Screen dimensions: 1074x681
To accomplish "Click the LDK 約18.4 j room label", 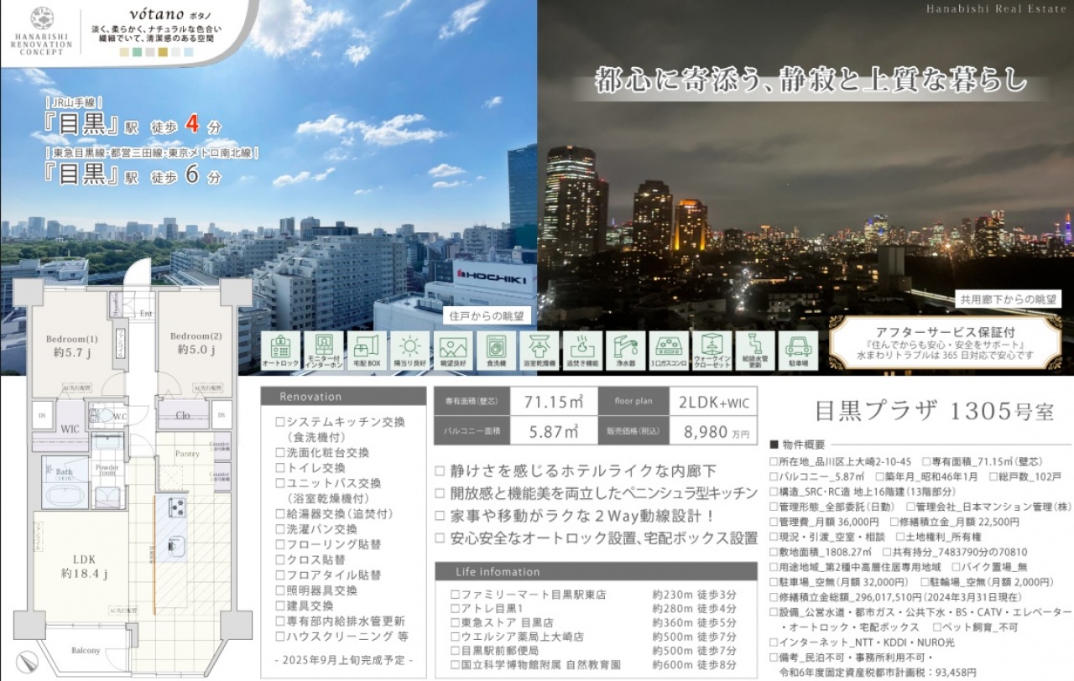I will click(84, 566).
